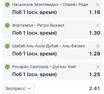The image size is (104, 94).
Task: Click the football icon beside Насьональ Монтевидео
Action: (x=7, y=5)
